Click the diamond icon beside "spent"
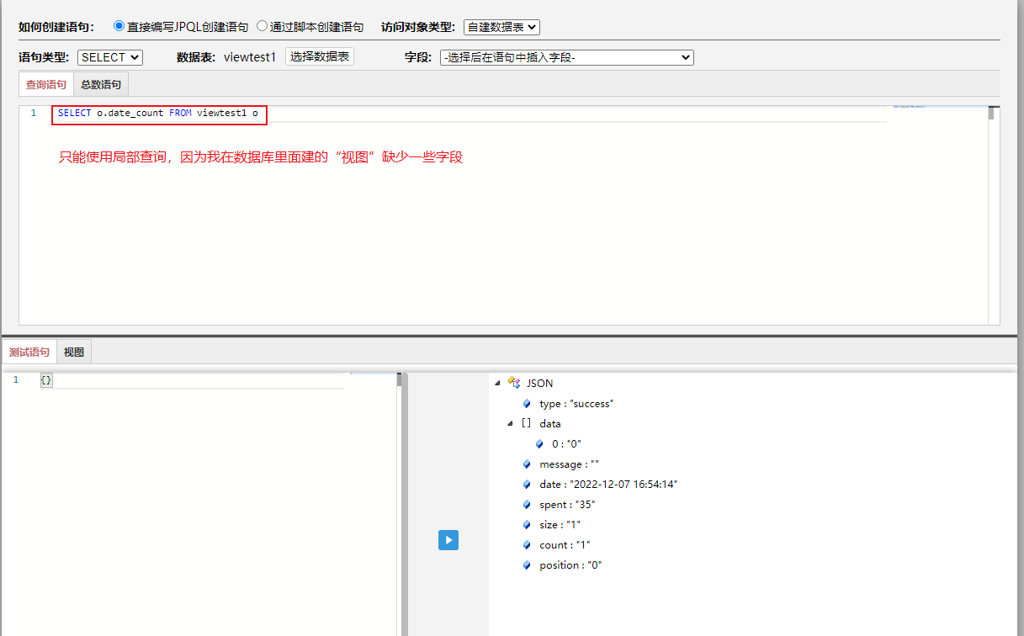This screenshot has height=636, width=1024. [526, 504]
